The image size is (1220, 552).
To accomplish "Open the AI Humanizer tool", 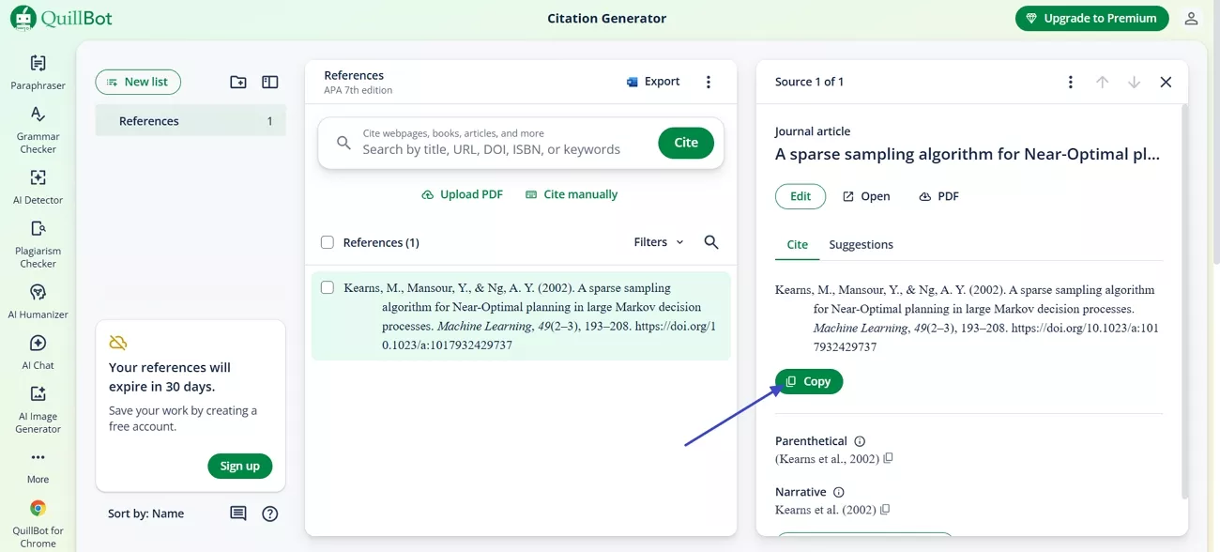I will 38,300.
